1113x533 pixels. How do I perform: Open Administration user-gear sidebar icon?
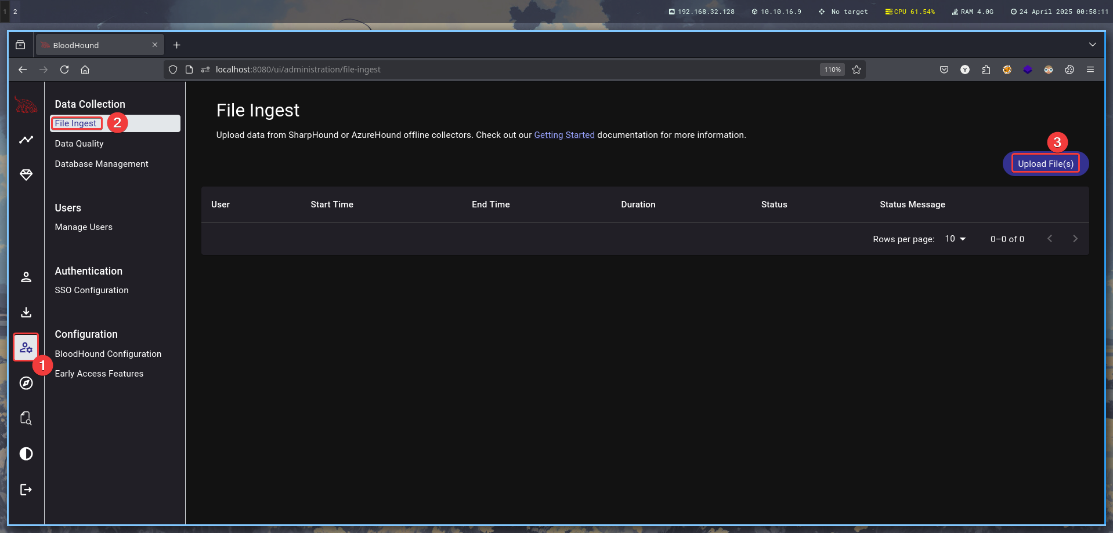click(x=26, y=348)
